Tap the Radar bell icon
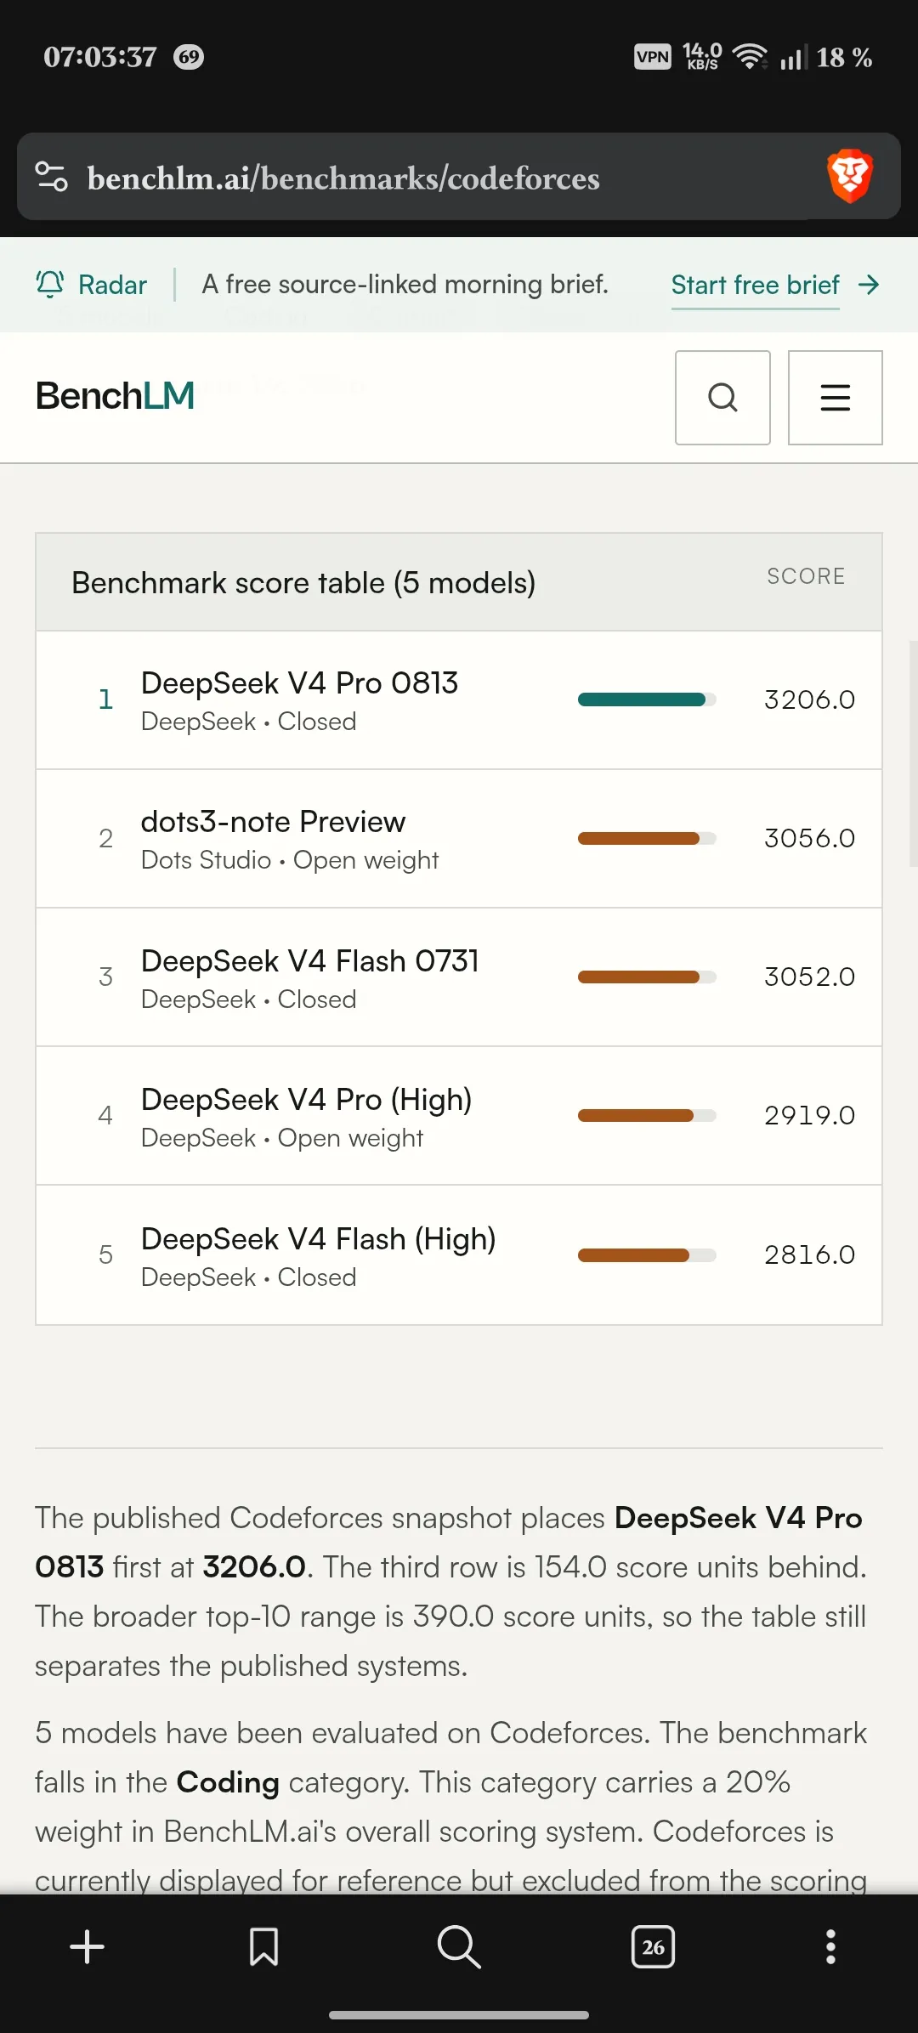The height and width of the screenshot is (2033, 918). pos(50,284)
